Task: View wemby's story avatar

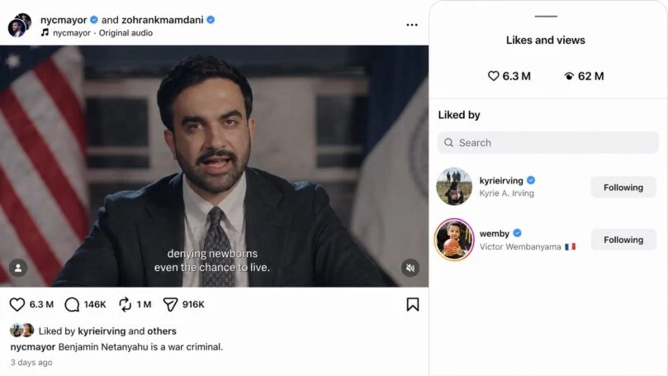Action: pyautogui.click(x=454, y=239)
